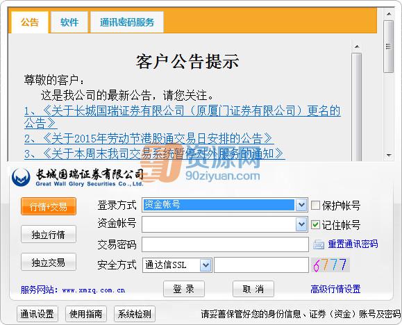
Task: Run 系统检测 system check
Action: (135, 314)
